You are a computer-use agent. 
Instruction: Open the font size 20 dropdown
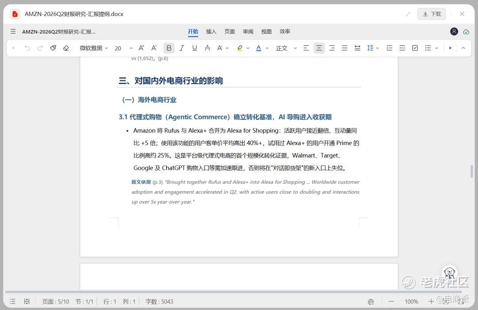click(124, 48)
